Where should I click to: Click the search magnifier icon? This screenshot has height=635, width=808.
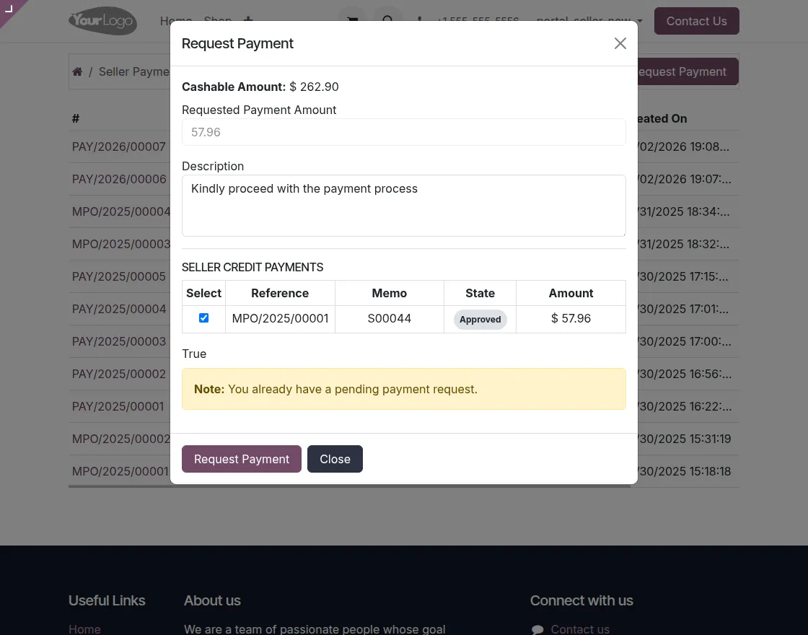click(387, 20)
